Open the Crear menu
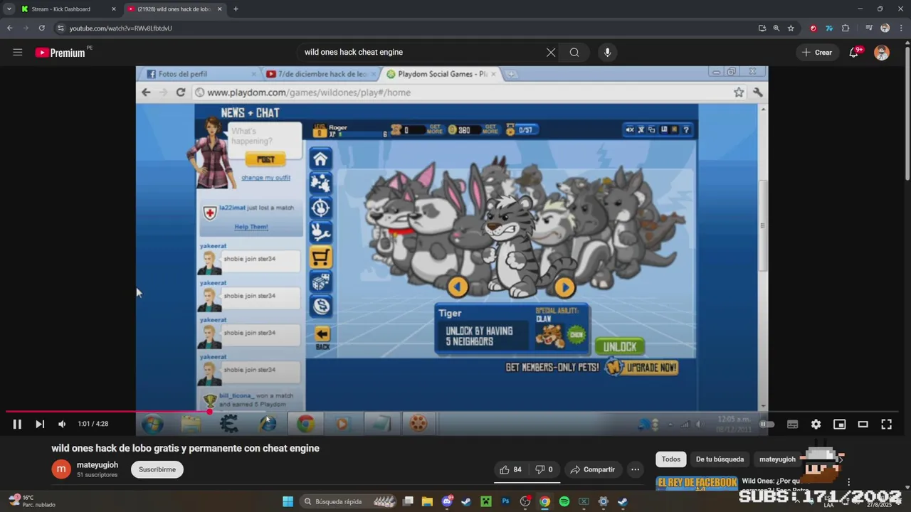911x512 pixels. point(816,52)
